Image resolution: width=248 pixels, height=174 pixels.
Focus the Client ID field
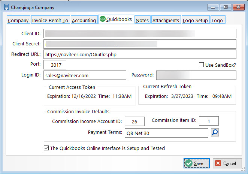pyautogui.click(x=140, y=33)
